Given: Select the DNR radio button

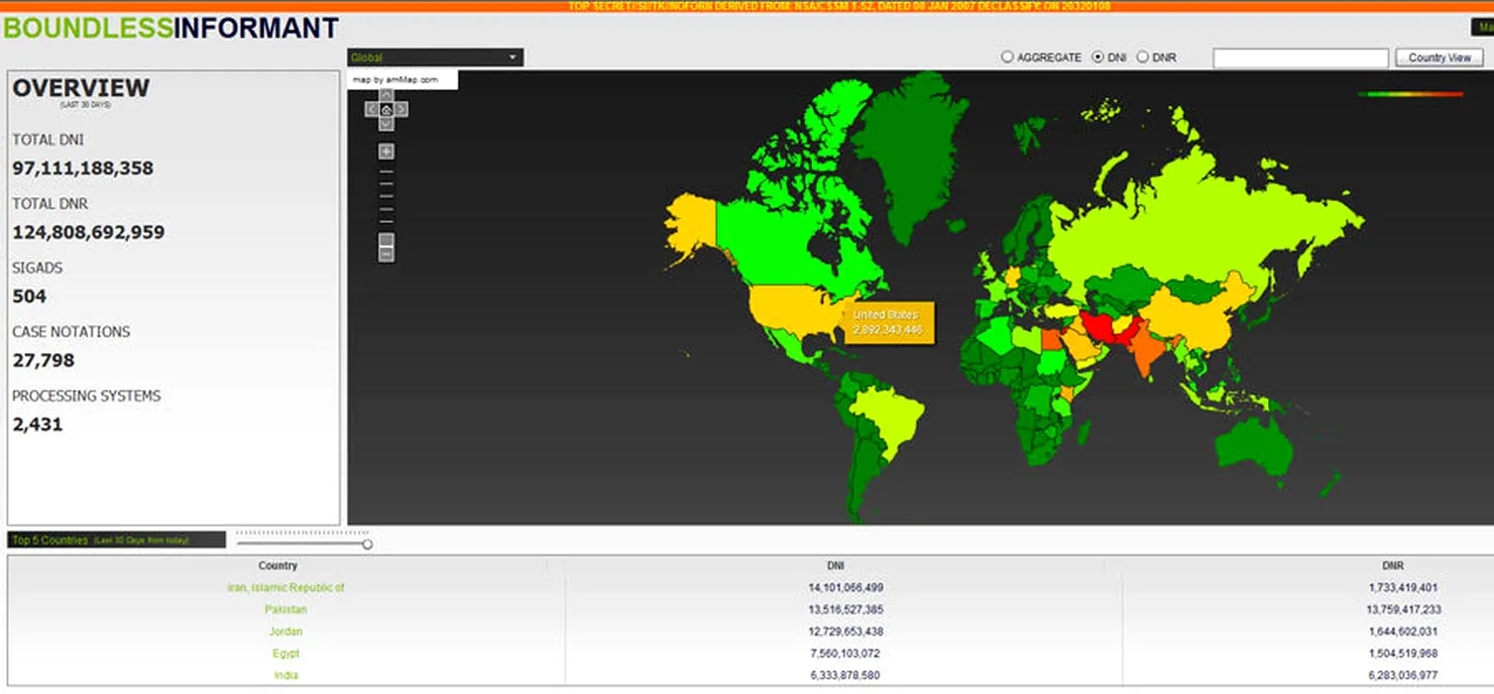Looking at the screenshot, I should point(1142,58).
